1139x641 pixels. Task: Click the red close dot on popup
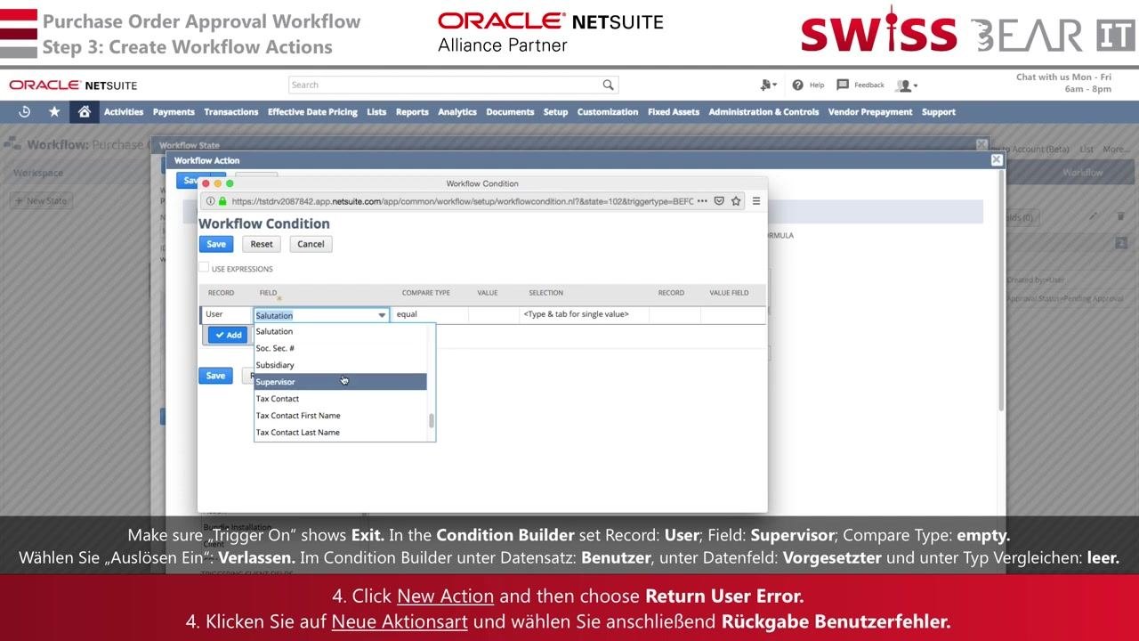pyautogui.click(x=206, y=183)
